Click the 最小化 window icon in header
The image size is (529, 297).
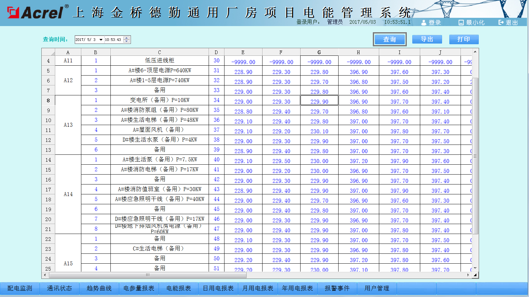tap(461, 22)
